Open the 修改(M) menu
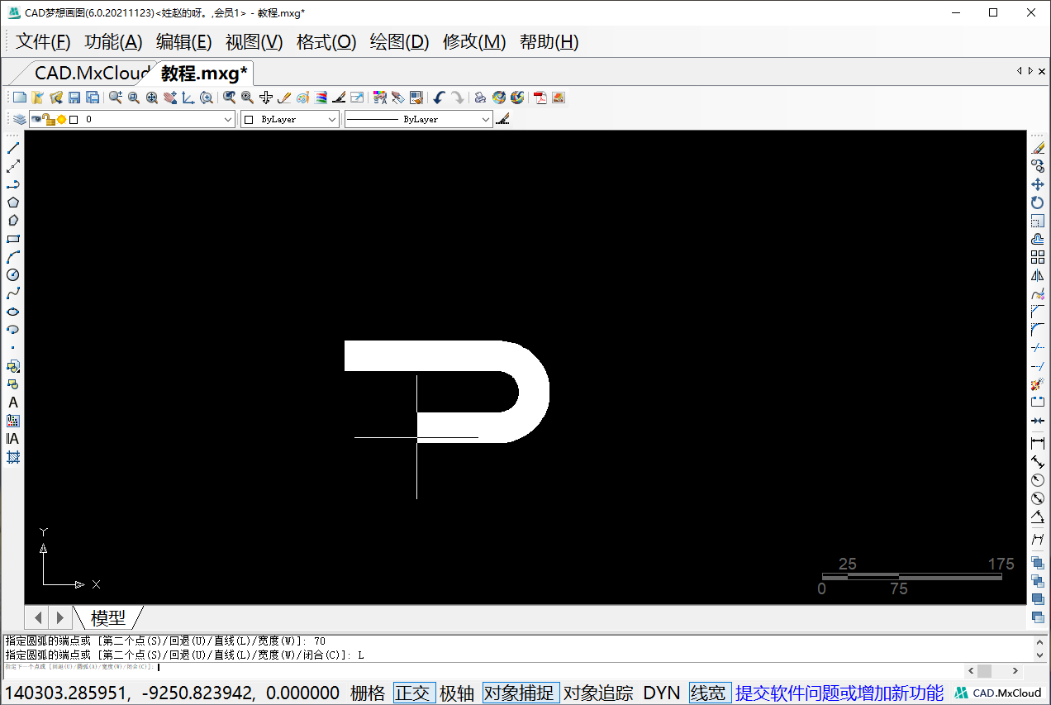1051x705 pixels. (x=474, y=42)
